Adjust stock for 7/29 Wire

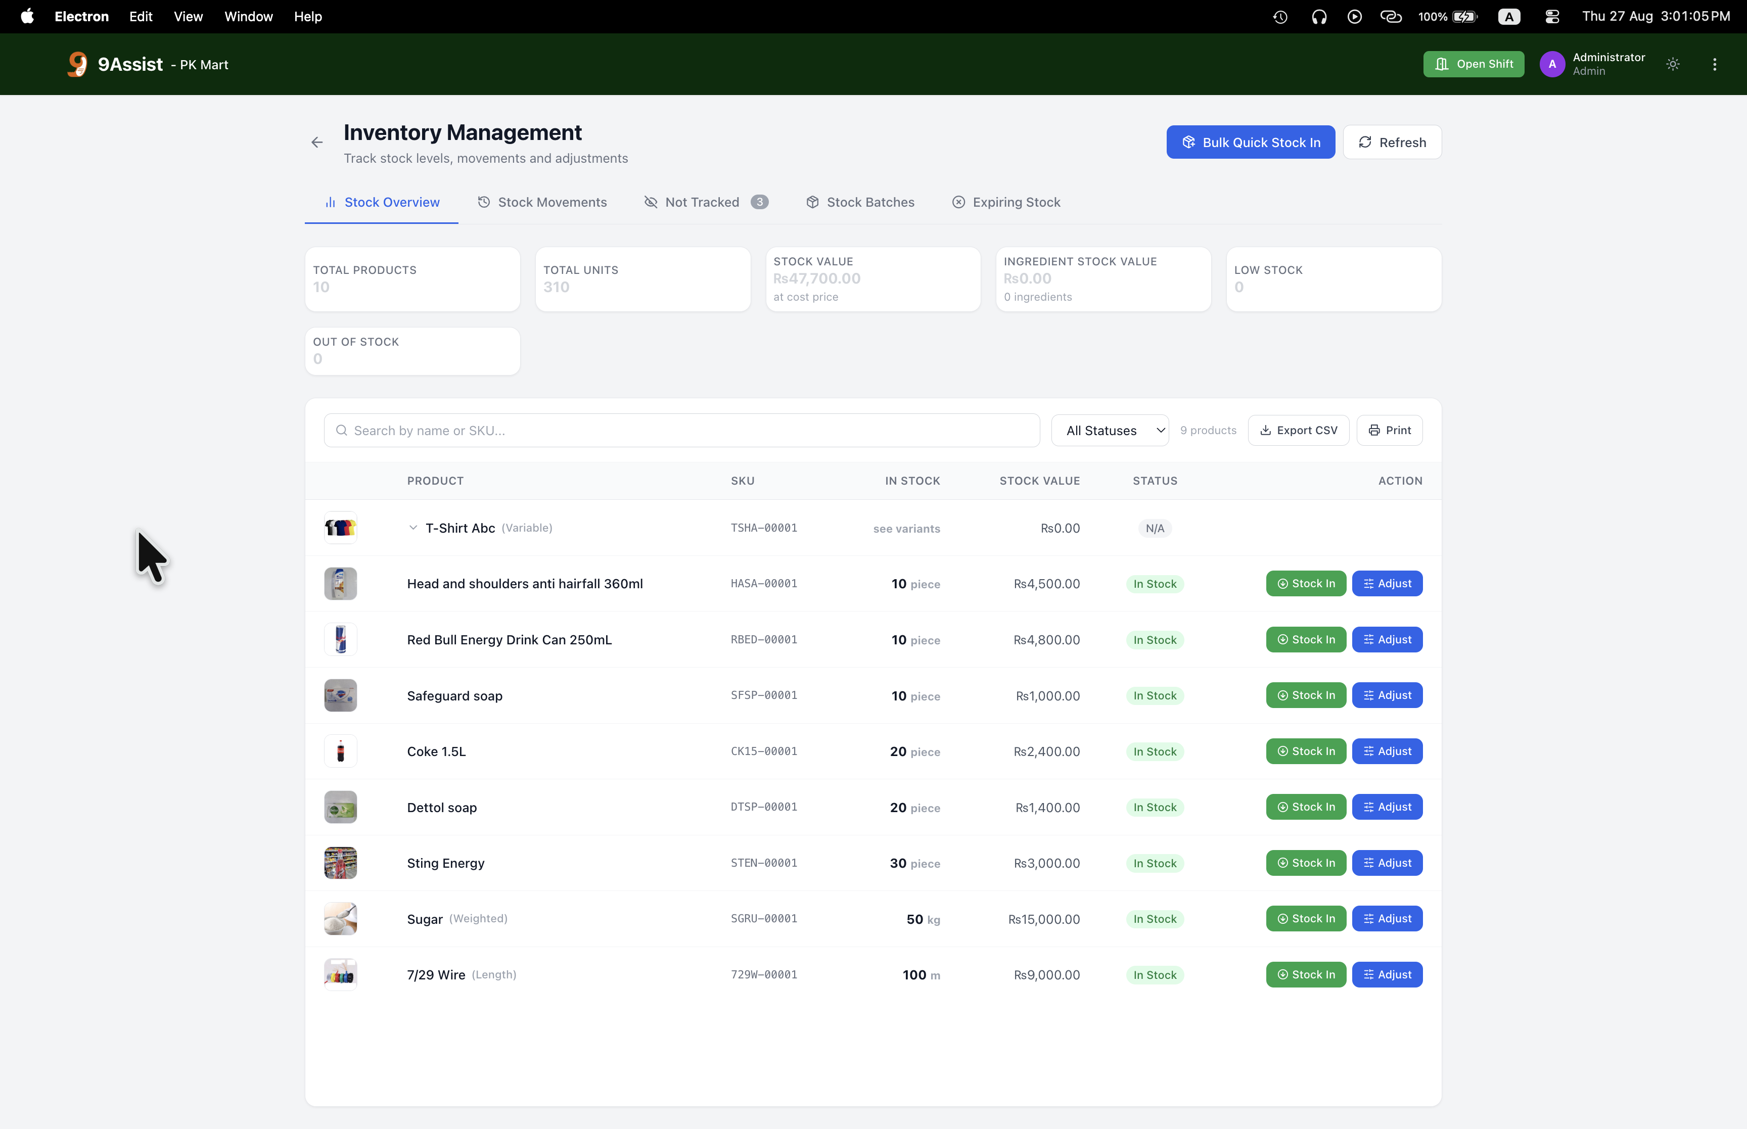click(1387, 975)
